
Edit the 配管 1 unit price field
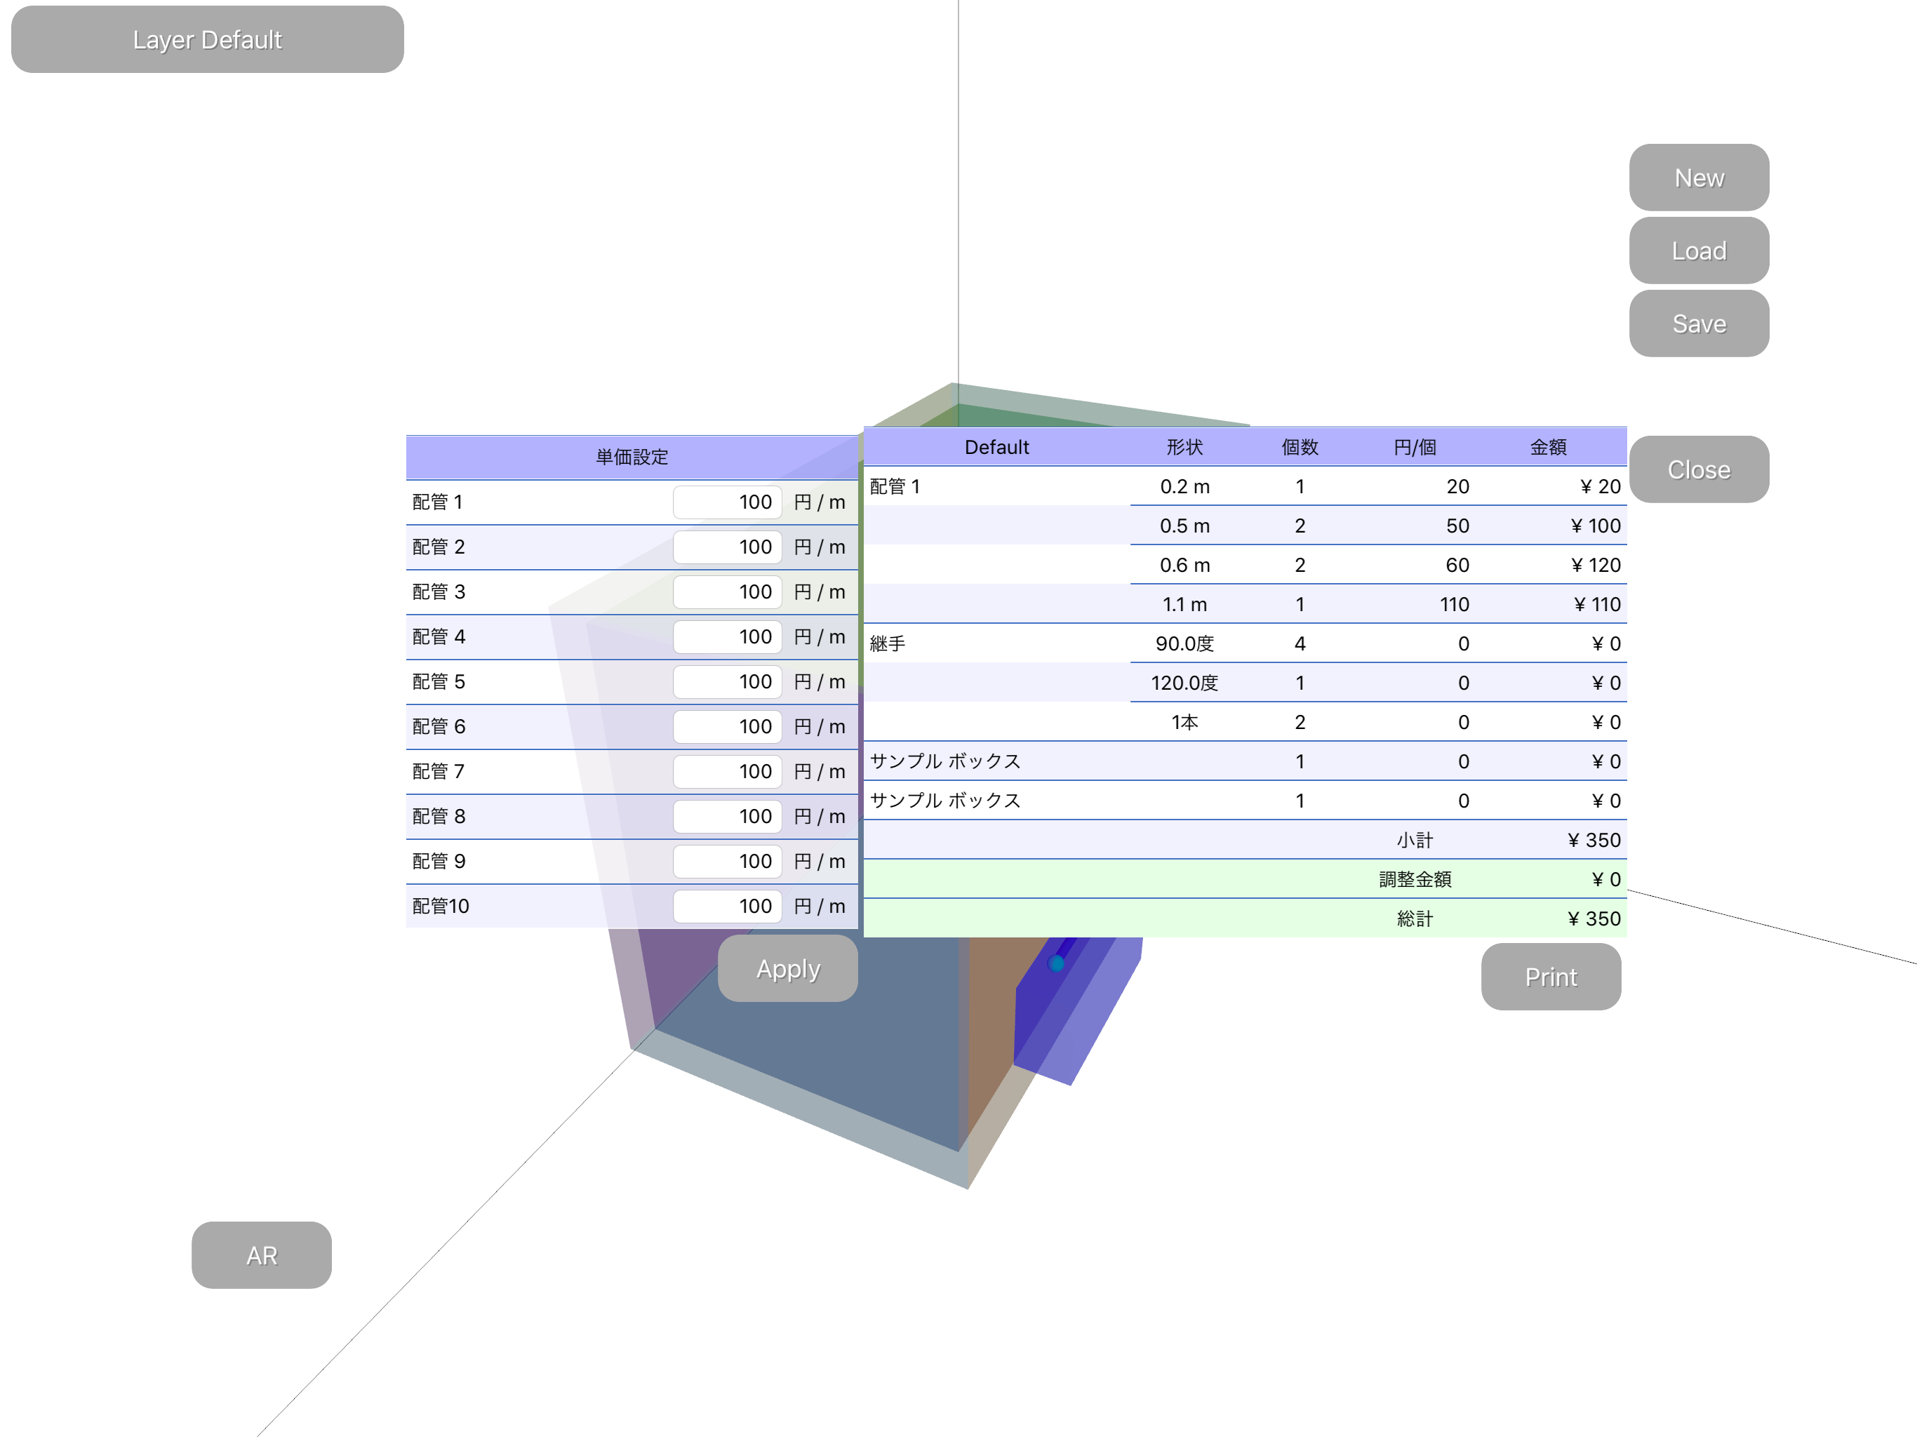[727, 502]
